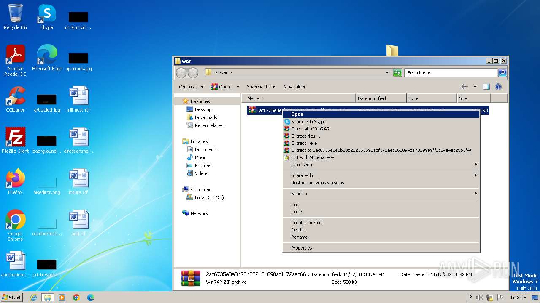The height and width of the screenshot is (303, 540).
Task: Sort by Name column header
Action: pyautogui.click(x=299, y=98)
